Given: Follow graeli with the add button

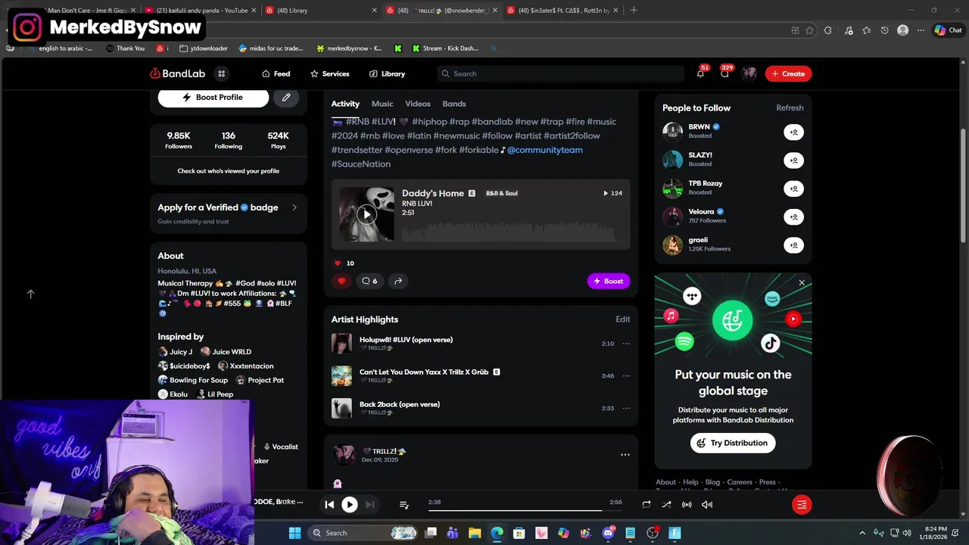Looking at the screenshot, I should [x=793, y=245].
